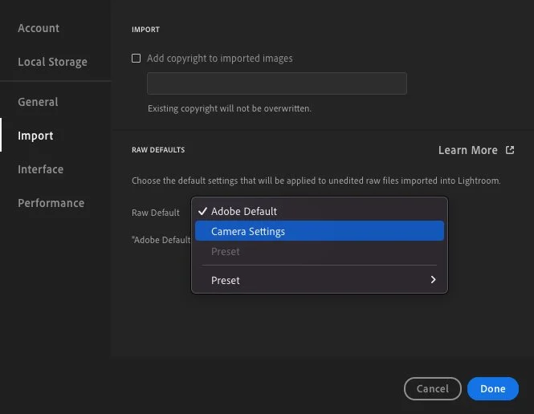Viewport: 534px width, 414px height.
Task: Open the Learn More link
Action: 467,150
